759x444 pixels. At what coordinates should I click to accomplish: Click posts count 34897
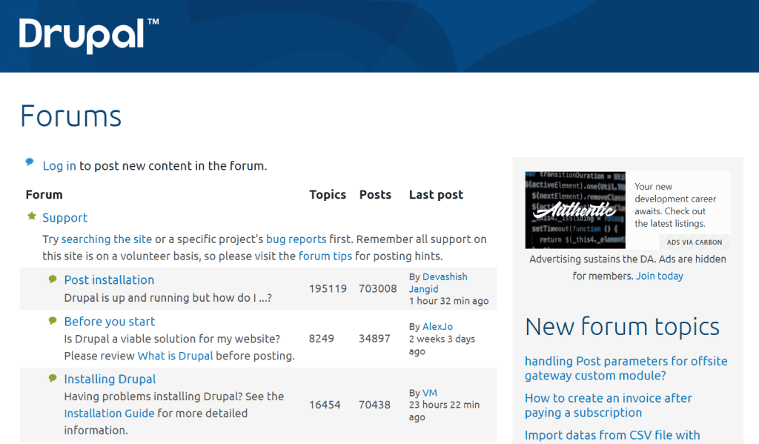374,339
